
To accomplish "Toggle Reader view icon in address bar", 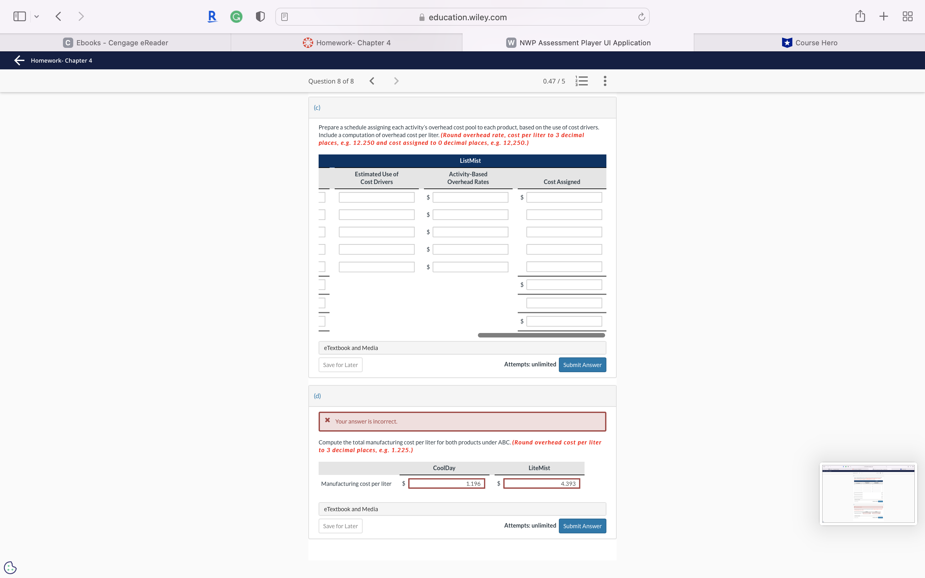I will tap(284, 17).
